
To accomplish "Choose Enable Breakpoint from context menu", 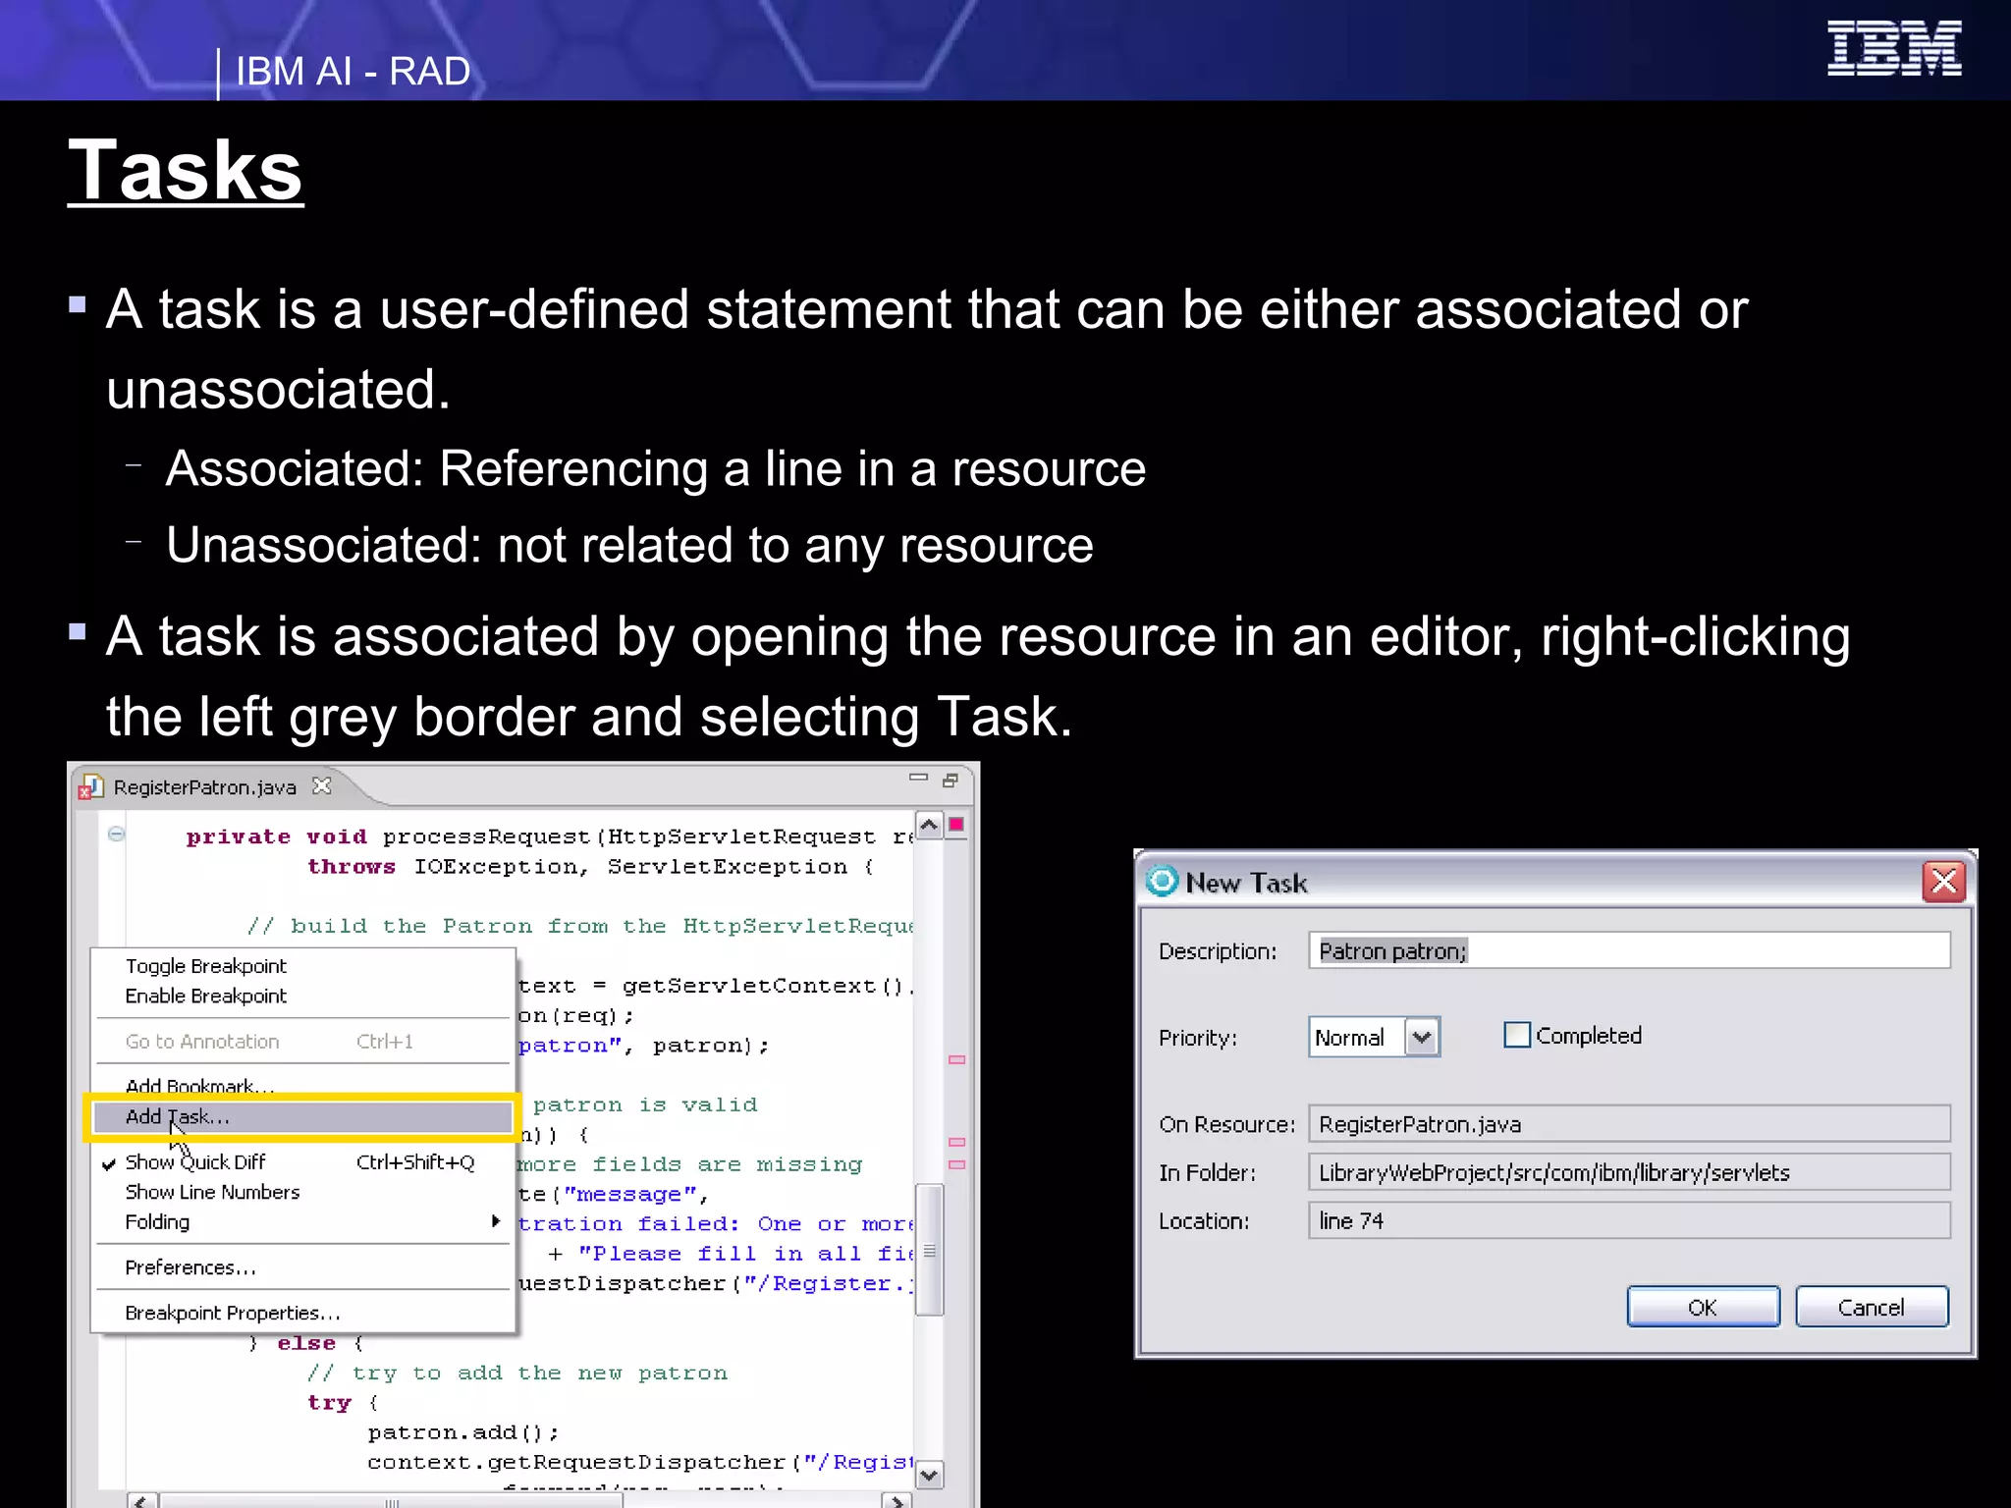I will (205, 996).
